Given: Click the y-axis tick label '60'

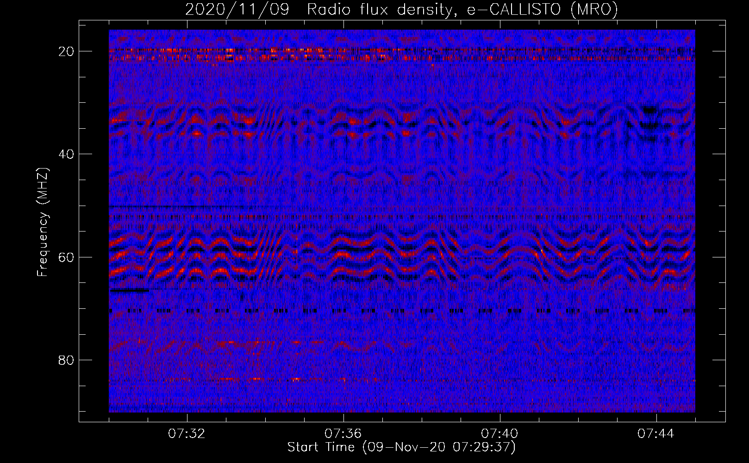Looking at the screenshot, I should tap(67, 257).
